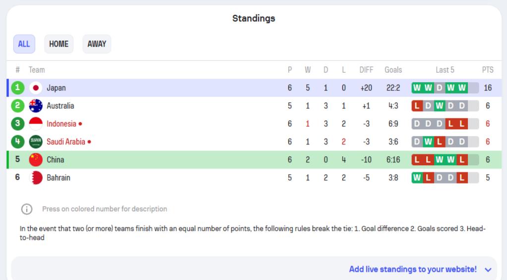Switch to HOME standings
Screen dimensions: 507x280
(58, 44)
